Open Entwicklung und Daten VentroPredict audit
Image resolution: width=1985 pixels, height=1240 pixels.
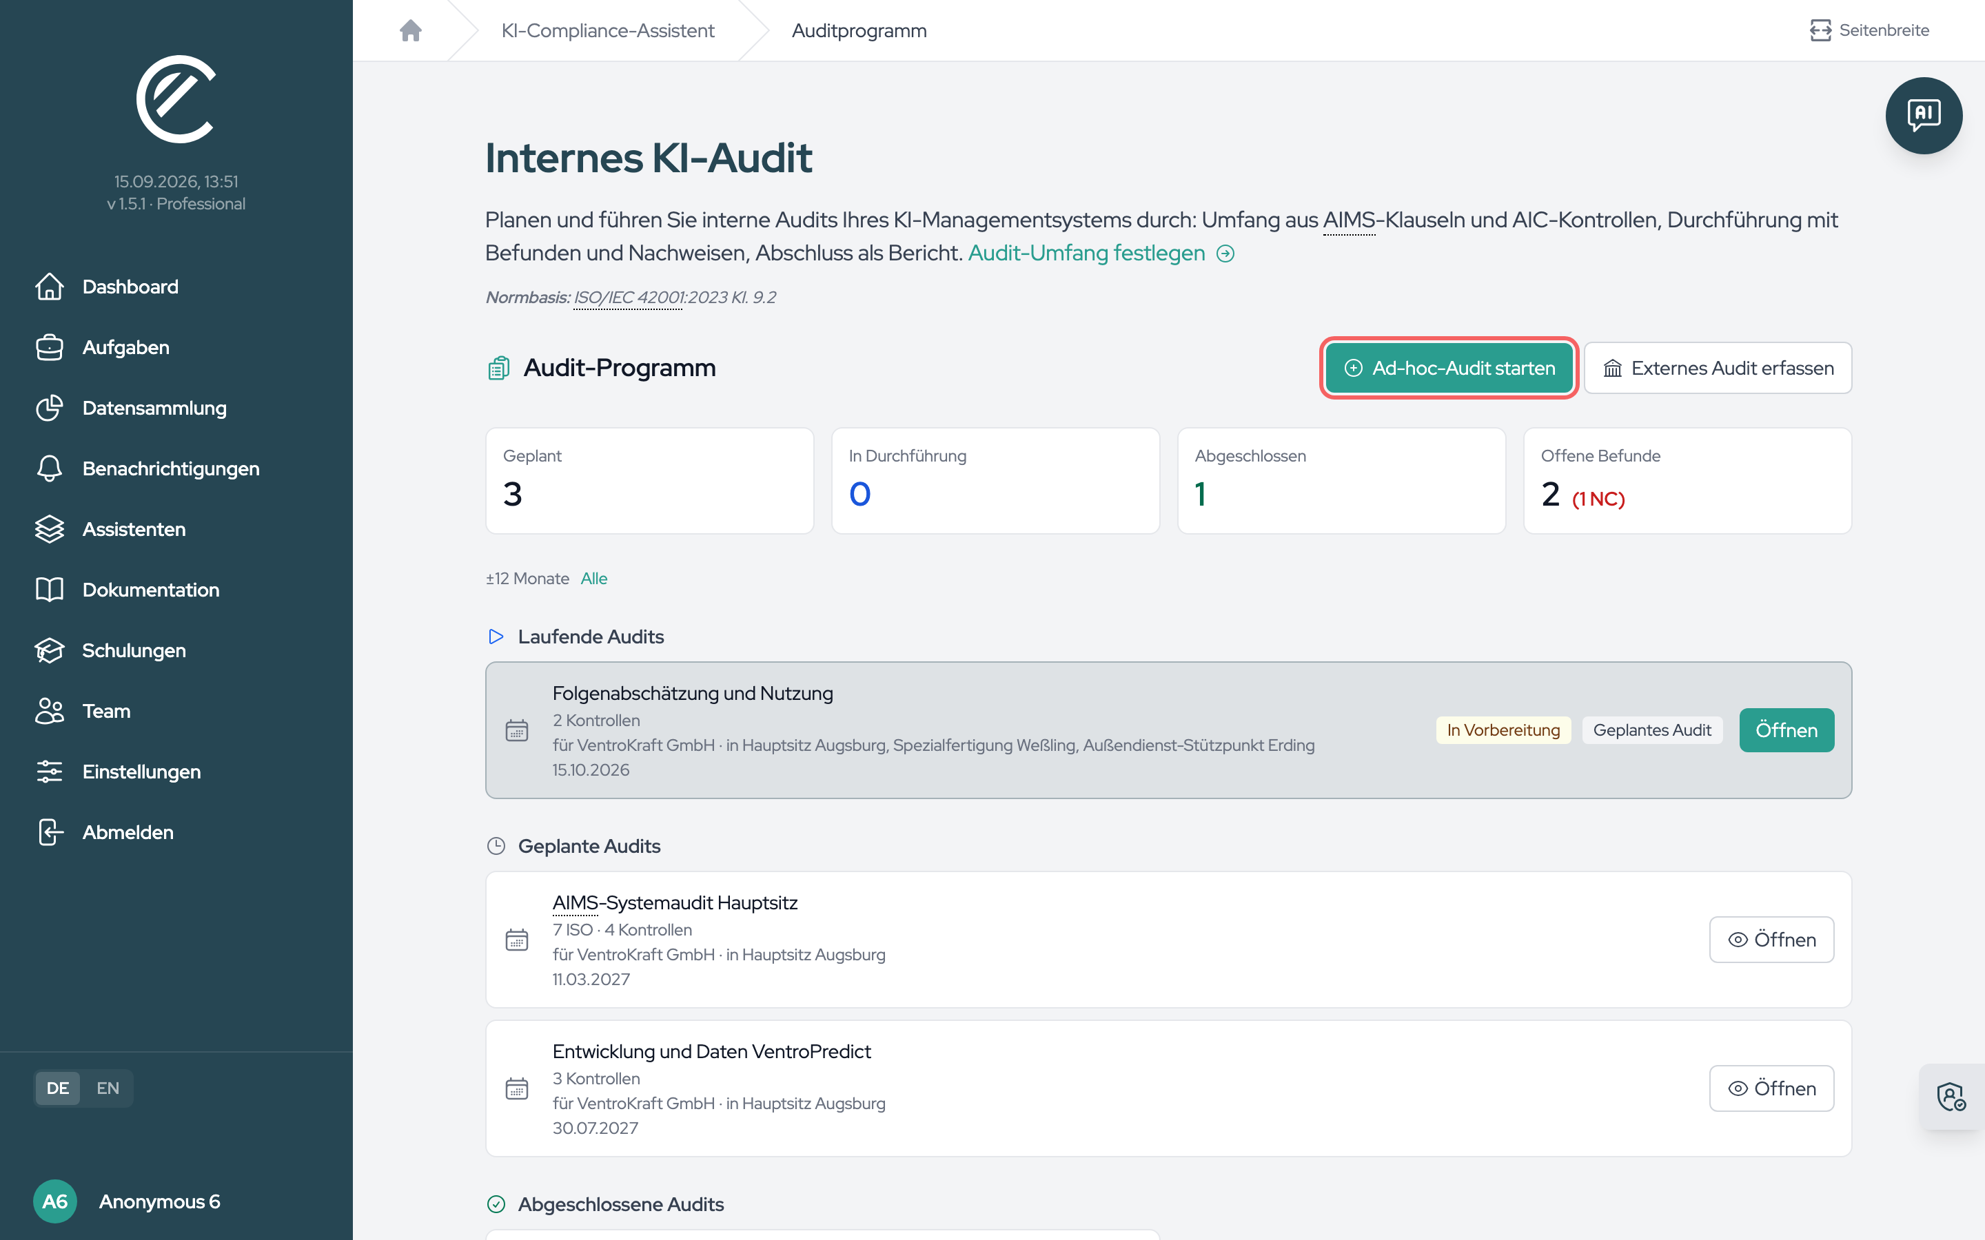(x=1772, y=1088)
